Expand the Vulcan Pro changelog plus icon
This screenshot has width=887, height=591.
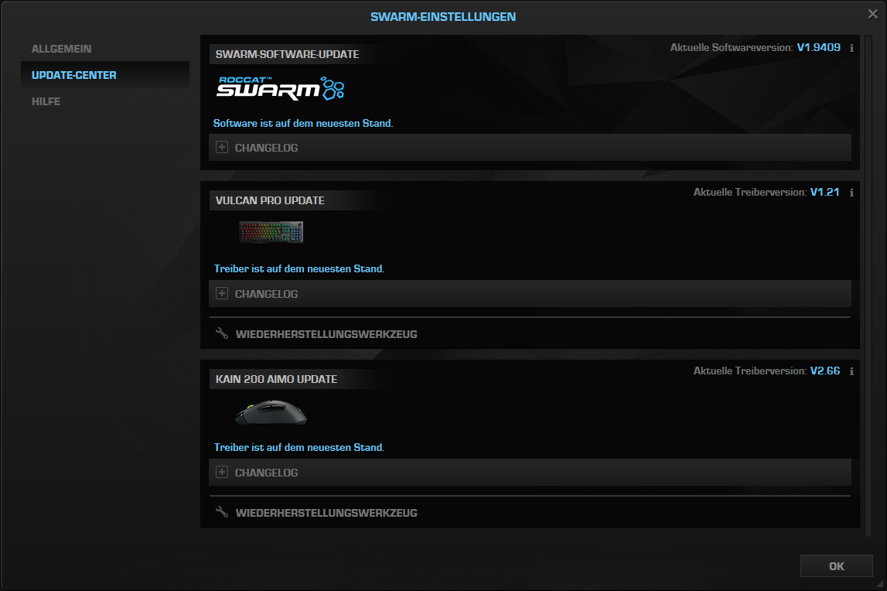[222, 293]
